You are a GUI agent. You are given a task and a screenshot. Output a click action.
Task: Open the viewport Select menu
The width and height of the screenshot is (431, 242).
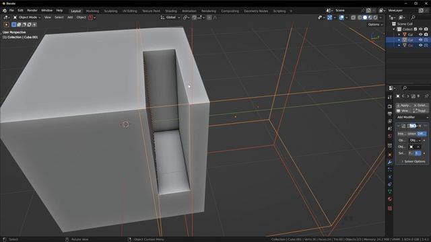click(59, 17)
